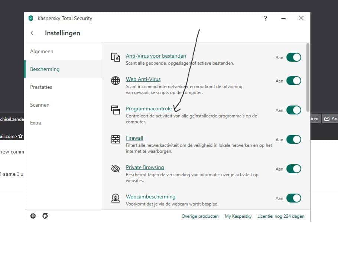Disable the Private Browsing switch

point(293,169)
